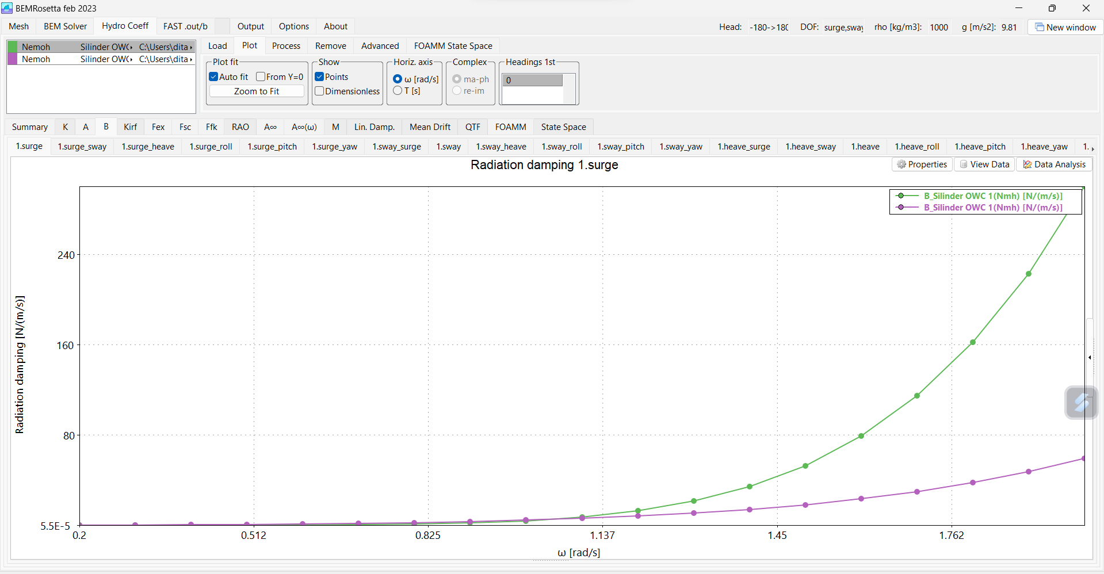1104x574 pixels.
Task: Open the Options menu
Action: pos(293,26)
